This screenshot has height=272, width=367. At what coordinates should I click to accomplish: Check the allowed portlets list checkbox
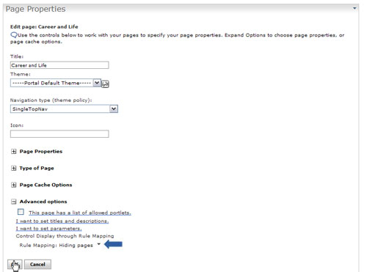(21, 212)
